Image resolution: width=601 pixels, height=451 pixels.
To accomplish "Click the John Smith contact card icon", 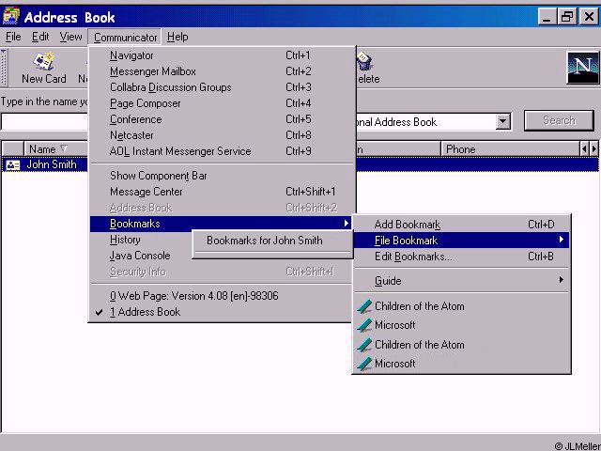I will click(x=12, y=165).
